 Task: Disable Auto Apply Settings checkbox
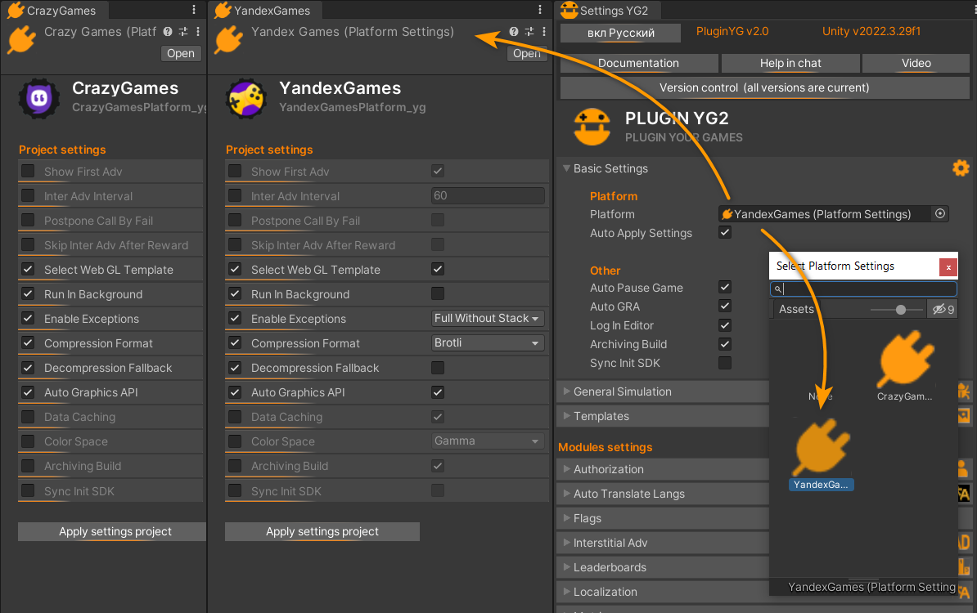pos(725,232)
